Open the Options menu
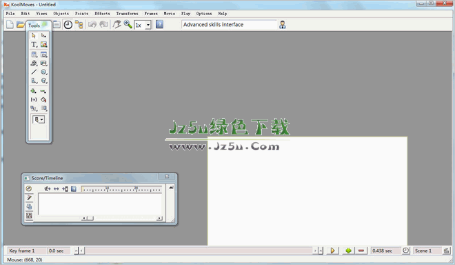Screen dimensions: 455x265 click(204, 14)
